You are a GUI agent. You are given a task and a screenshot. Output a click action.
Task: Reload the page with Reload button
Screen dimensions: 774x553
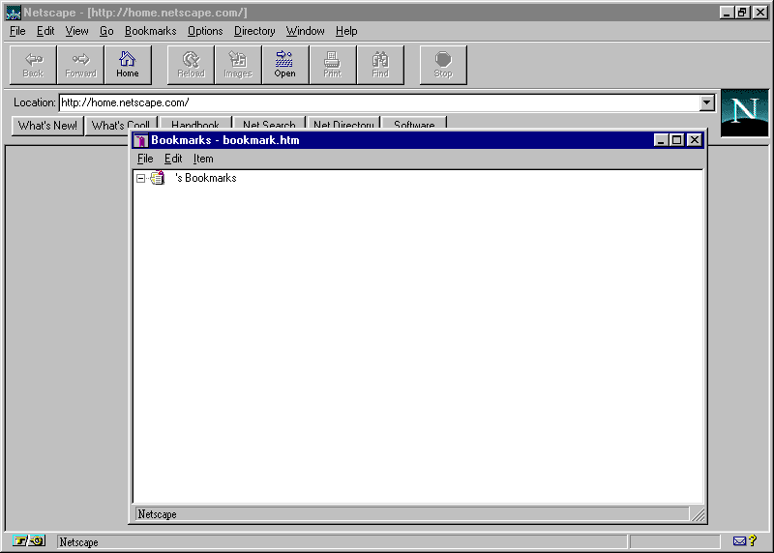[191, 65]
